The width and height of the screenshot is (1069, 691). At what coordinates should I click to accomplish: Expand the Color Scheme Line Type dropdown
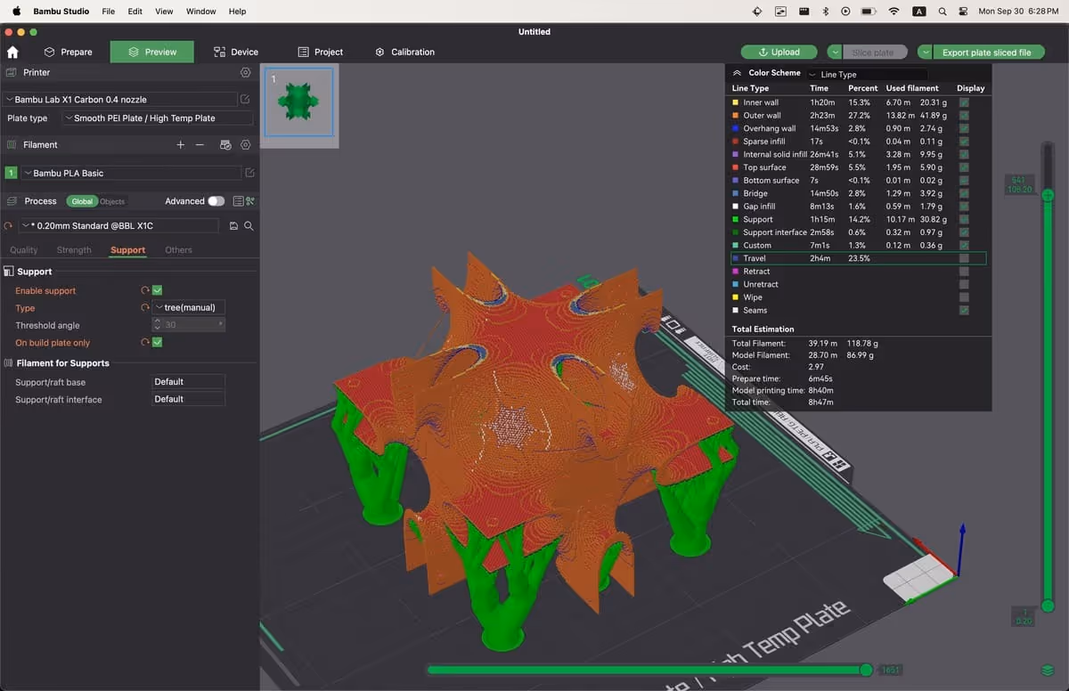[869, 74]
